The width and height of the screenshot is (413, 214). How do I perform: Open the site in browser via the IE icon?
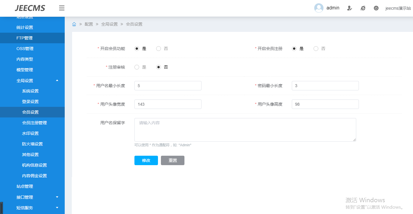click(x=363, y=8)
